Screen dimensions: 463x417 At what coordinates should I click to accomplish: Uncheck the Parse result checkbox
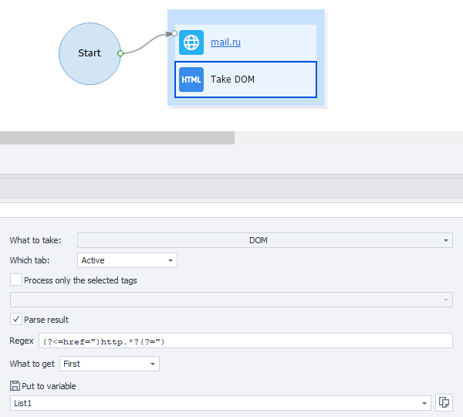(x=16, y=319)
